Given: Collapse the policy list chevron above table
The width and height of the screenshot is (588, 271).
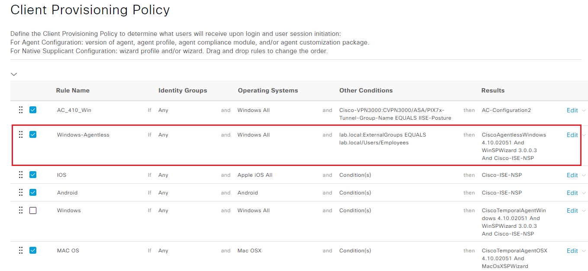Looking at the screenshot, I should (x=14, y=74).
